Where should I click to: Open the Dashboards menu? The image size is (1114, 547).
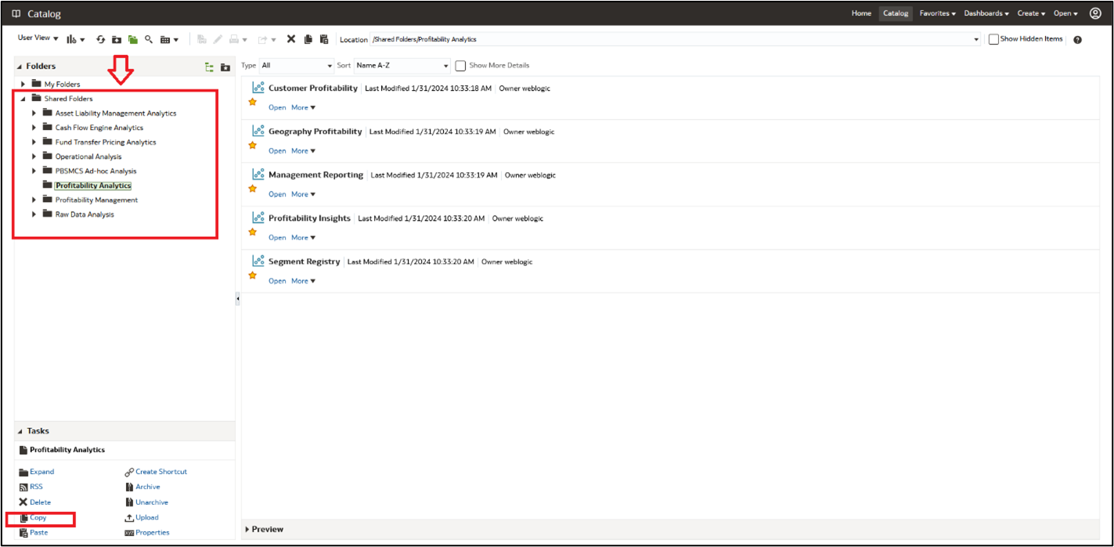pos(986,13)
